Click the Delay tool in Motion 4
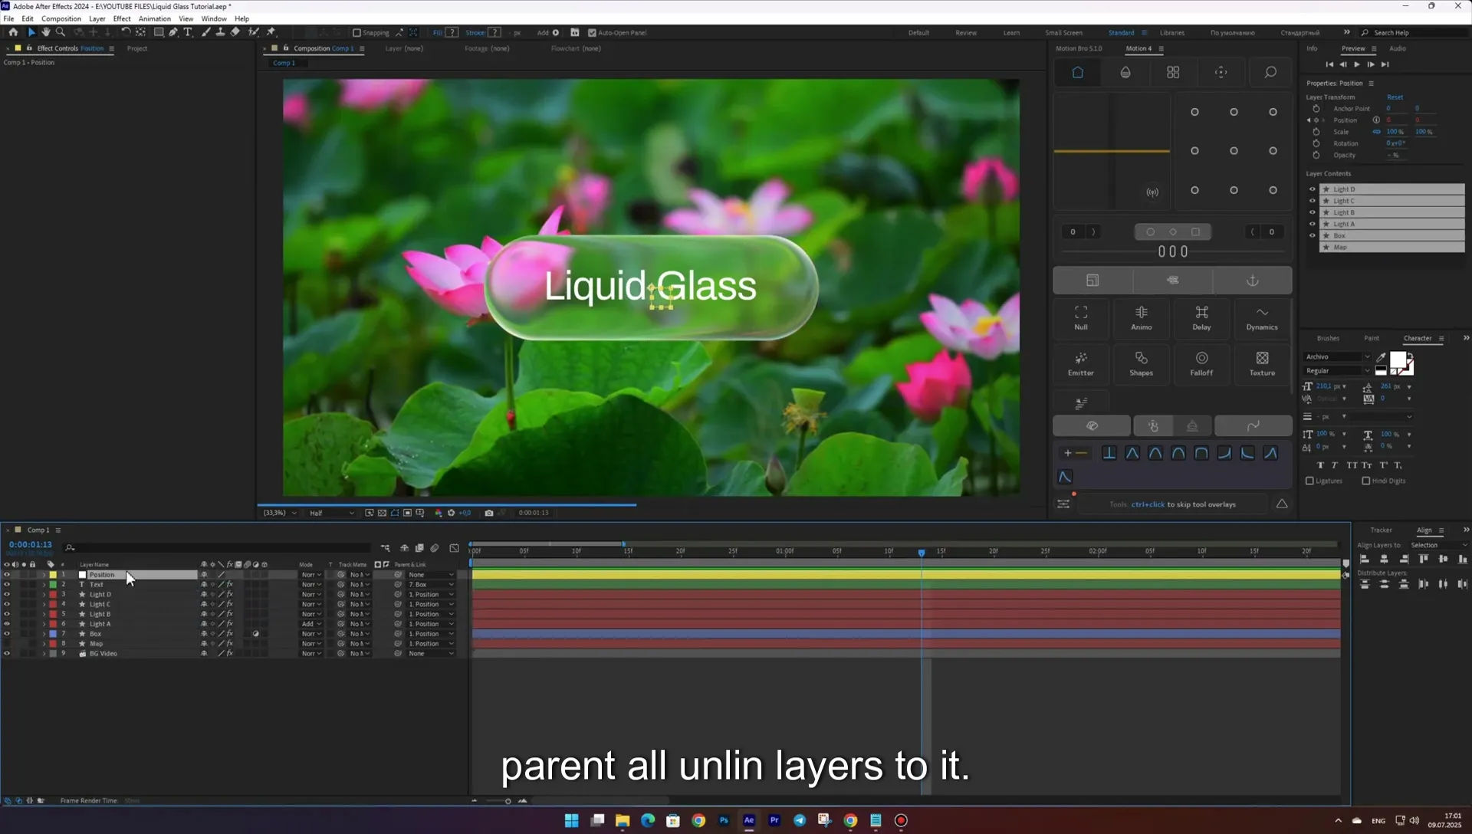 point(1201,317)
